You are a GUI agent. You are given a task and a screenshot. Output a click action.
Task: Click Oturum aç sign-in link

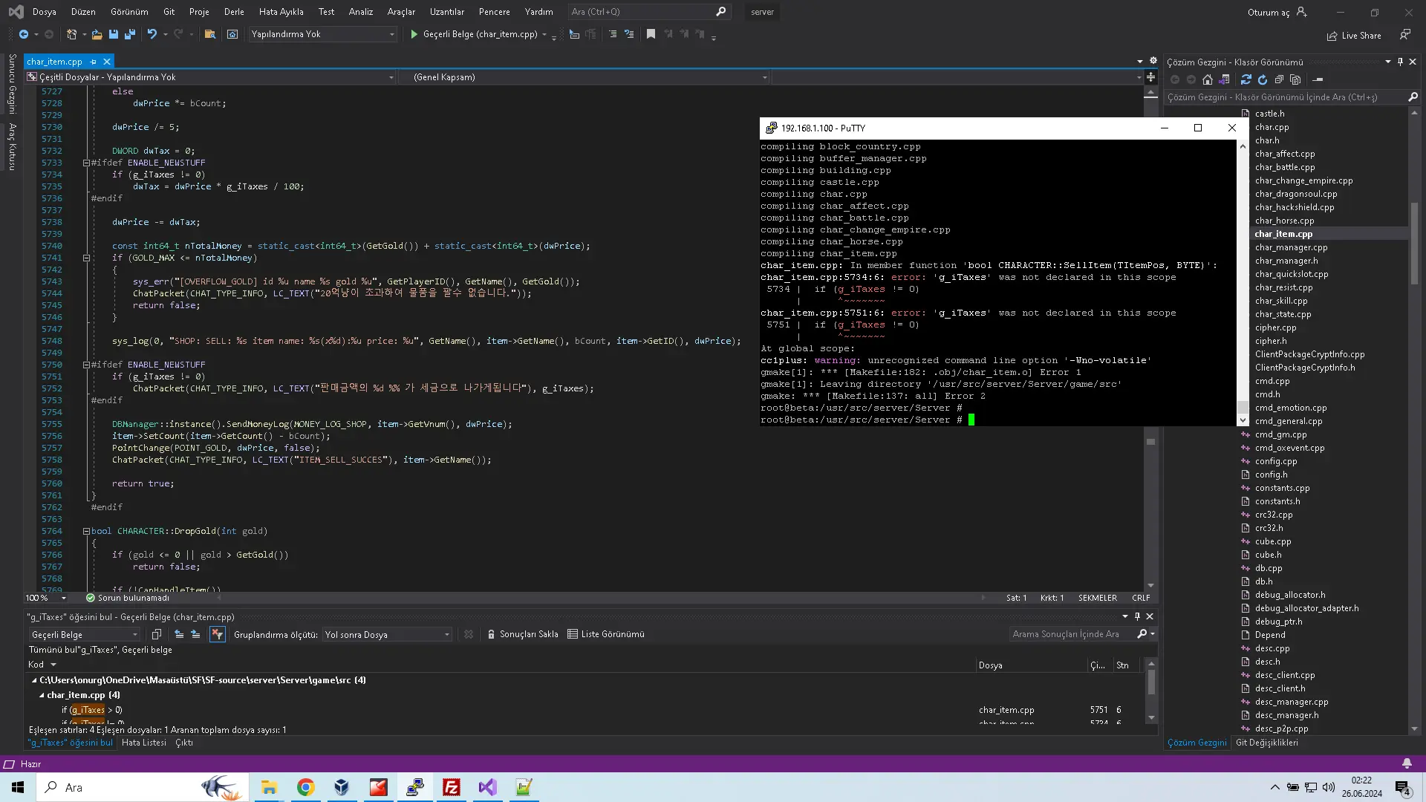click(x=1268, y=12)
